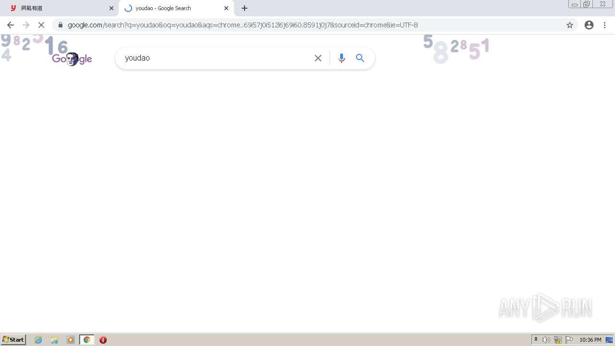
Task: Submit search with magnifier icon
Action: pyautogui.click(x=360, y=58)
